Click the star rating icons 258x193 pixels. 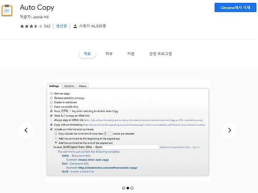[31, 26]
